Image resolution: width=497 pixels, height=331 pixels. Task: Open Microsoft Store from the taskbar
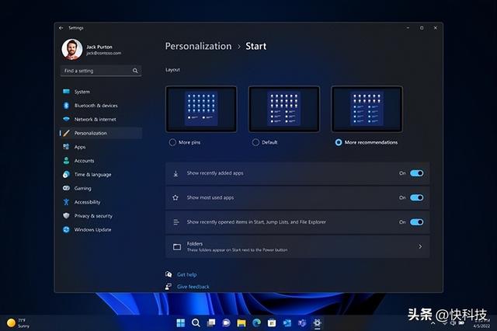[x=272, y=322]
